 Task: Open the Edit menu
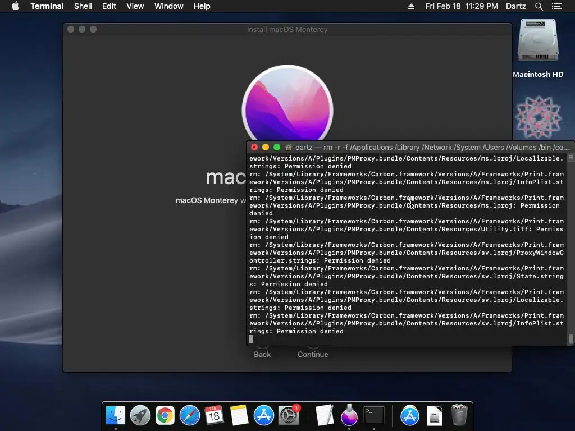109,6
